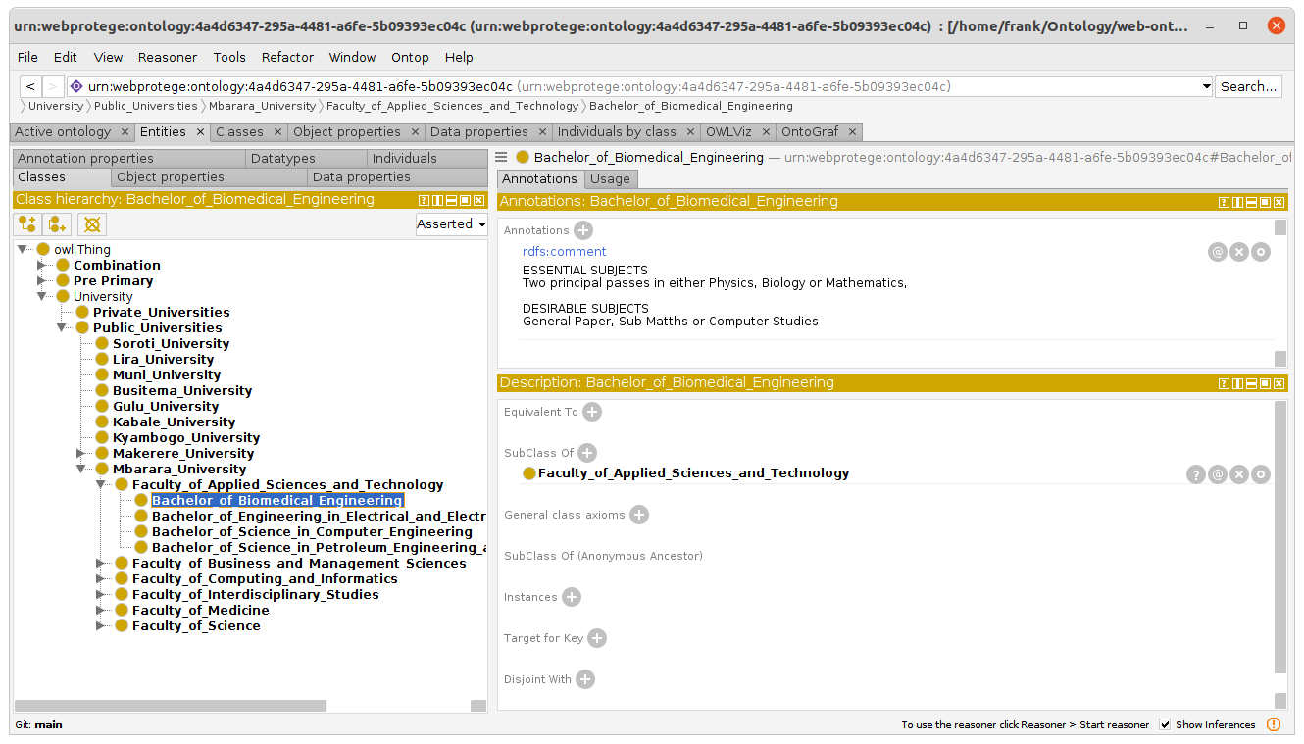The height and width of the screenshot is (744, 1304).
Task: Add an Equivalent To class expression
Action: [x=592, y=412]
